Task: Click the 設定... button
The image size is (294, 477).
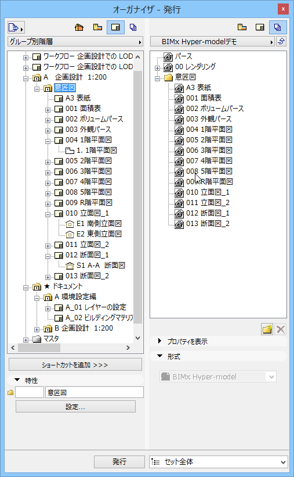Action: pyautogui.click(x=75, y=407)
